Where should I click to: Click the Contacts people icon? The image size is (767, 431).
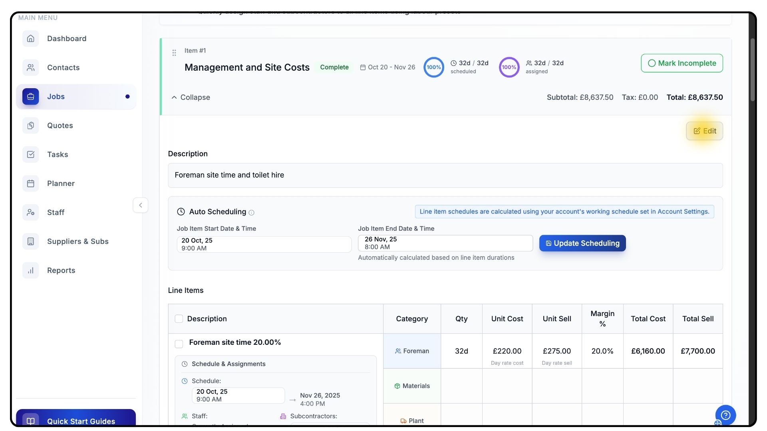pos(31,67)
